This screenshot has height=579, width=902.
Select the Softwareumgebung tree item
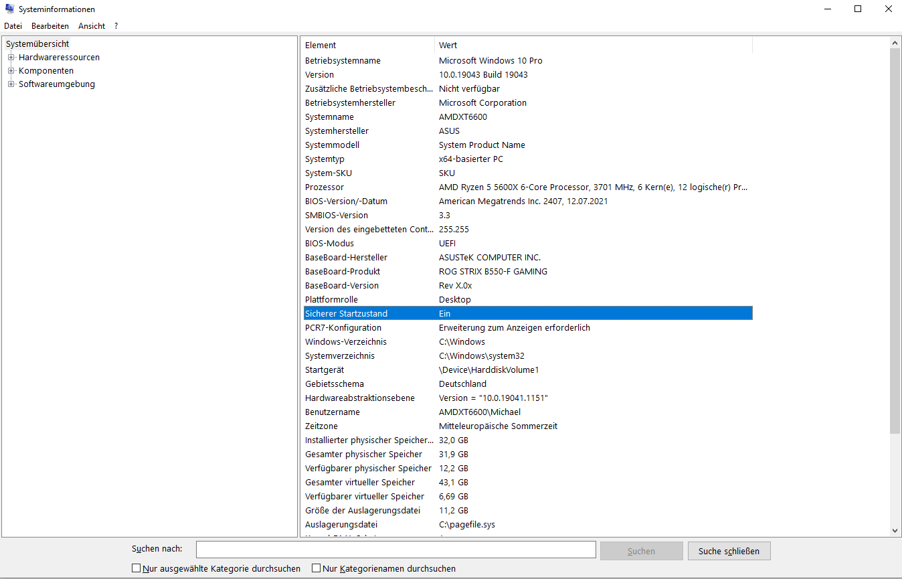tap(57, 84)
